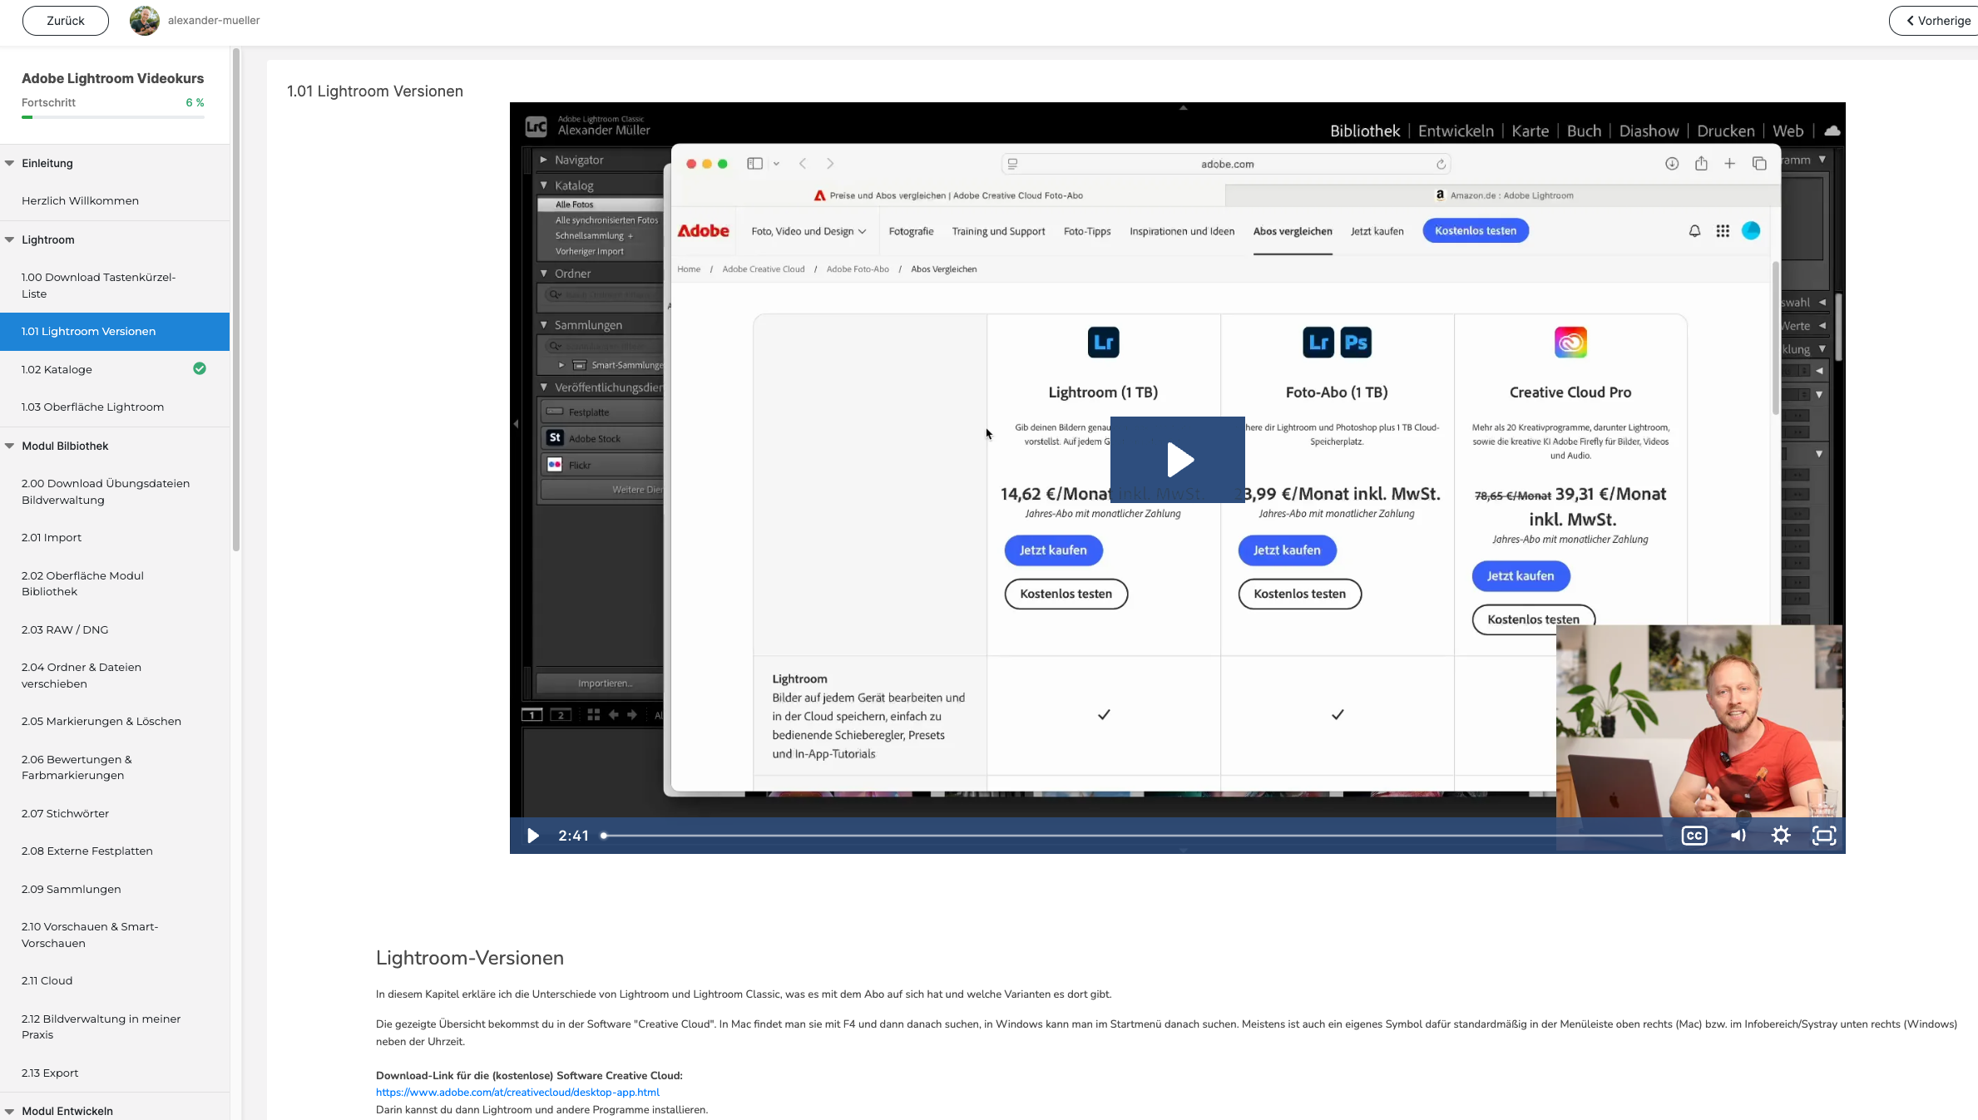The height and width of the screenshot is (1120, 1978).
Task: Enter fullscreen with the fullscreen icon
Action: (1823, 836)
